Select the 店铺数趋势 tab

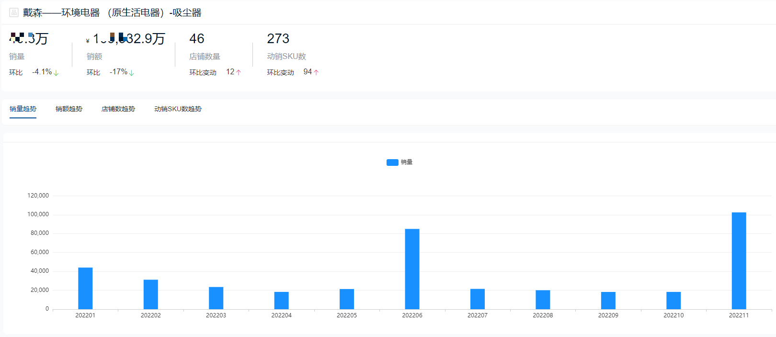point(118,109)
